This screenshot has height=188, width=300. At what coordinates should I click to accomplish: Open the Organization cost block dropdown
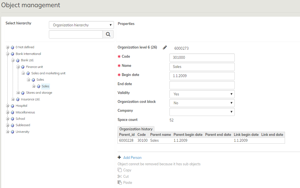tap(202, 103)
